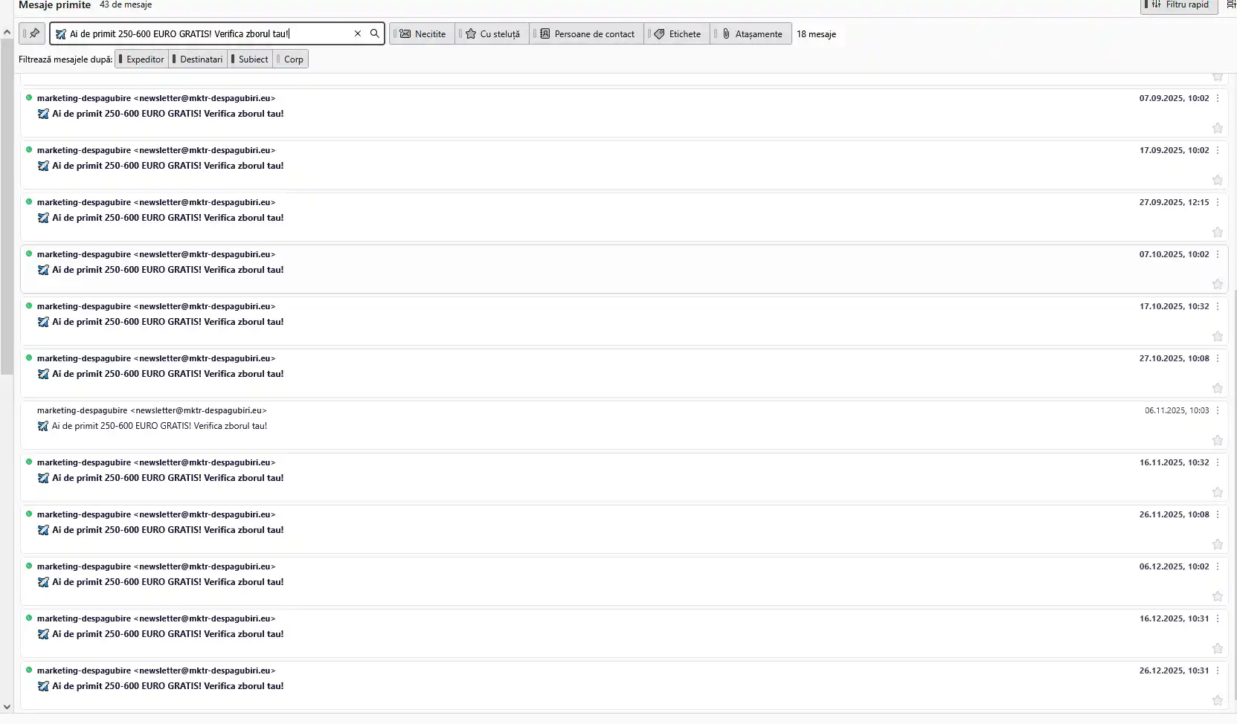The height and width of the screenshot is (724, 1237).
Task: Mark the 17.10.2025 message as read via green dot
Action: pyautogui.click(x=29, y=306)
